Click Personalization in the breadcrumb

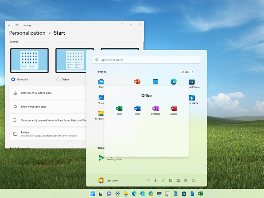click(x=27, y=33)
